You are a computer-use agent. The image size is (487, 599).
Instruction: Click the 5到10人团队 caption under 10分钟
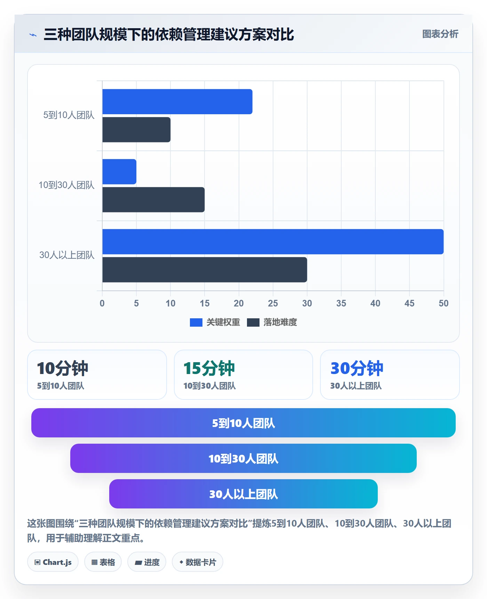[x=61, y=386]
